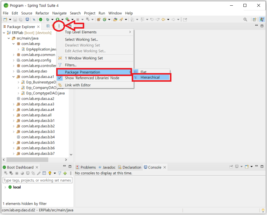Image resolution: width=267 pixels, height=215 pixels.
Task: Open the Run button dropdown arrow
Action: pos(62,20)
